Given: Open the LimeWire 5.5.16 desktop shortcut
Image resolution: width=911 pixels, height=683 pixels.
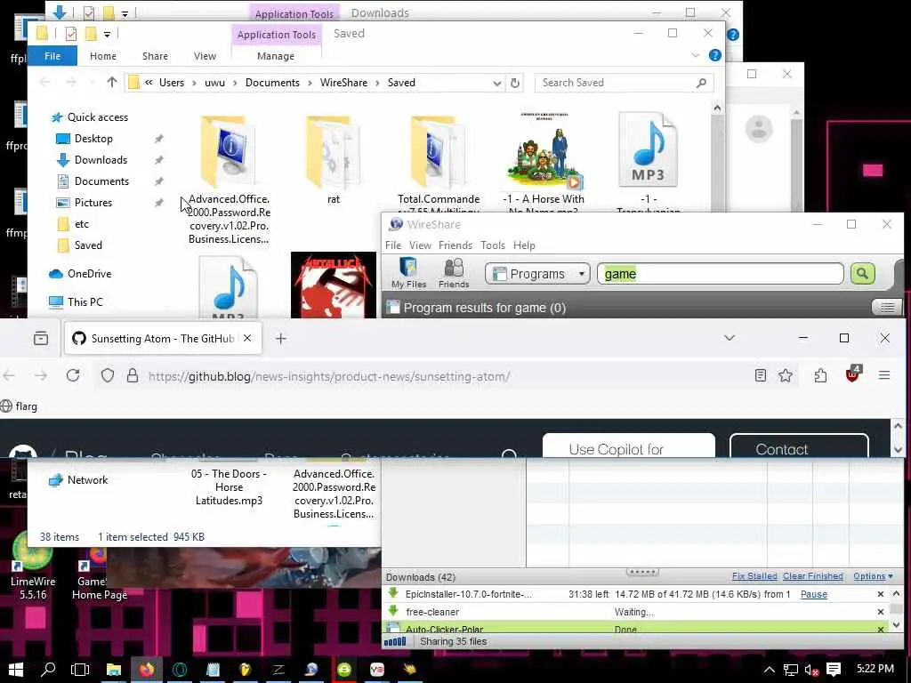Looking at the screenshot, I should click(x=33, y=566).
